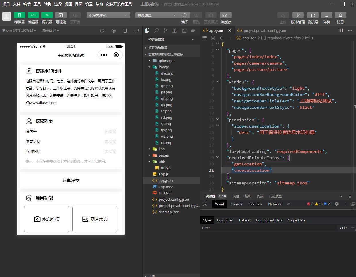This screenshot has height=277, width=356.
Task: Toggle the simulator panel button
Action: 20,15
